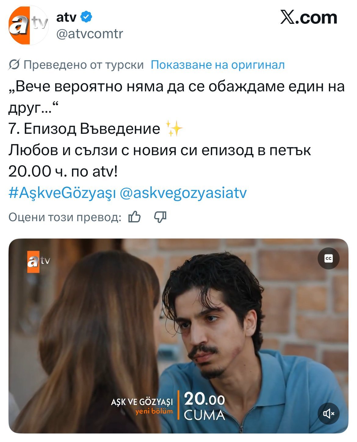Unmute the video sound
Viewport: 357px width, 442px height.
(x=328, y=414)
